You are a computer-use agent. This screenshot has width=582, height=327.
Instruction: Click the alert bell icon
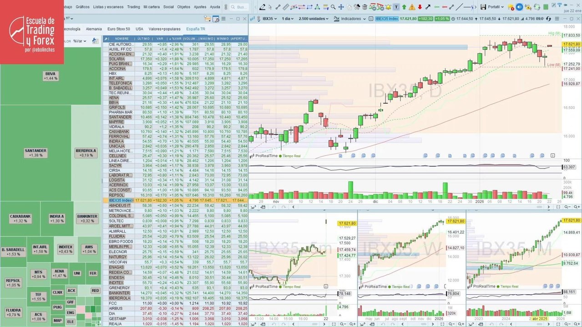tap(388, 7)
